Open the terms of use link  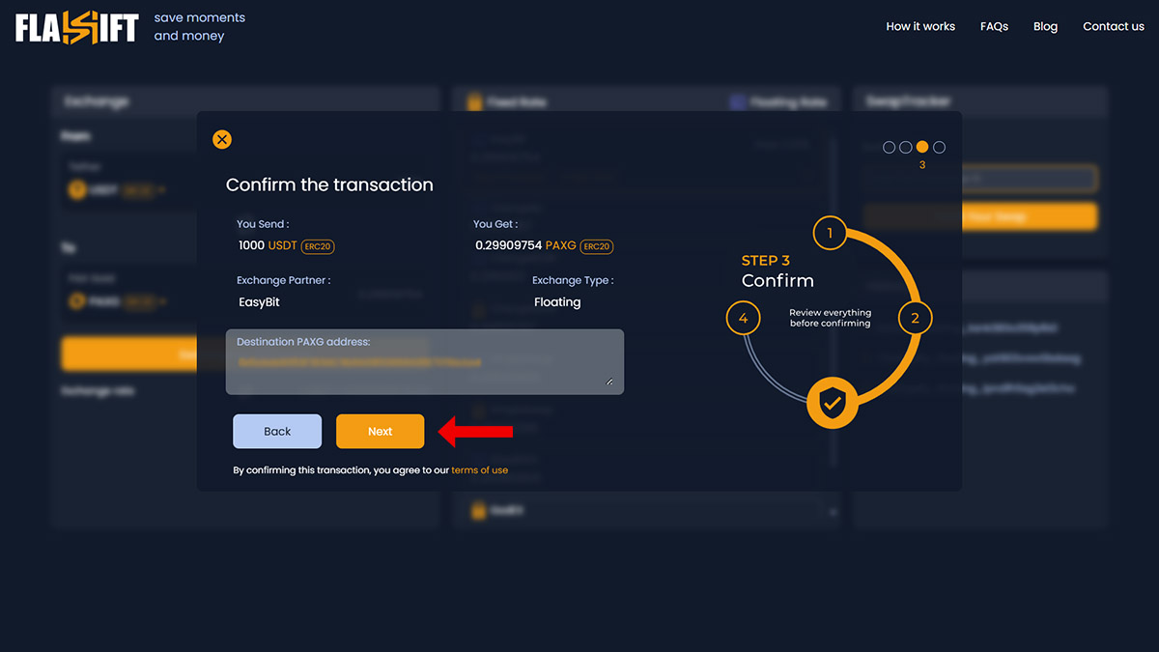click(x=480, y=470)
